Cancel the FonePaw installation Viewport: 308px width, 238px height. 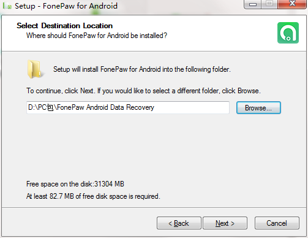[x=277, y=223]
